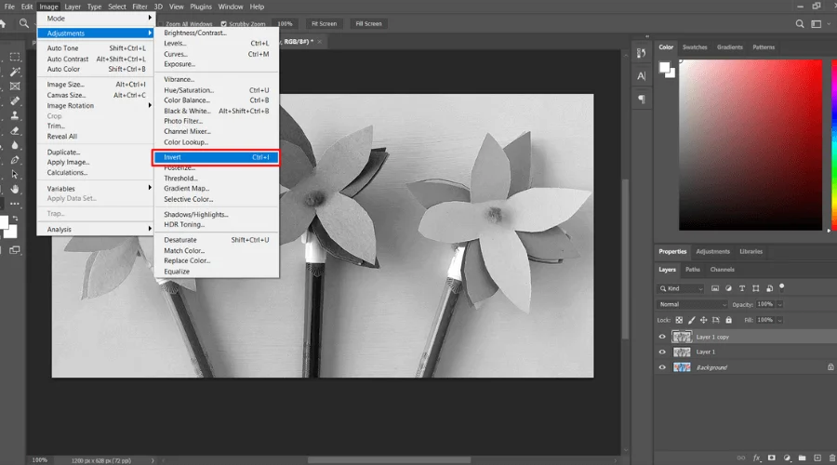This screenshot has width=837, height=465.
Task: Choose Threshold menu item
Action: tap(216, 179)
